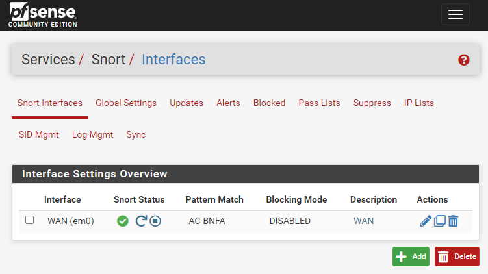Open the SID Mgmt tab
488x274 pixels.
pyautogui.click(x=38, y=134)
